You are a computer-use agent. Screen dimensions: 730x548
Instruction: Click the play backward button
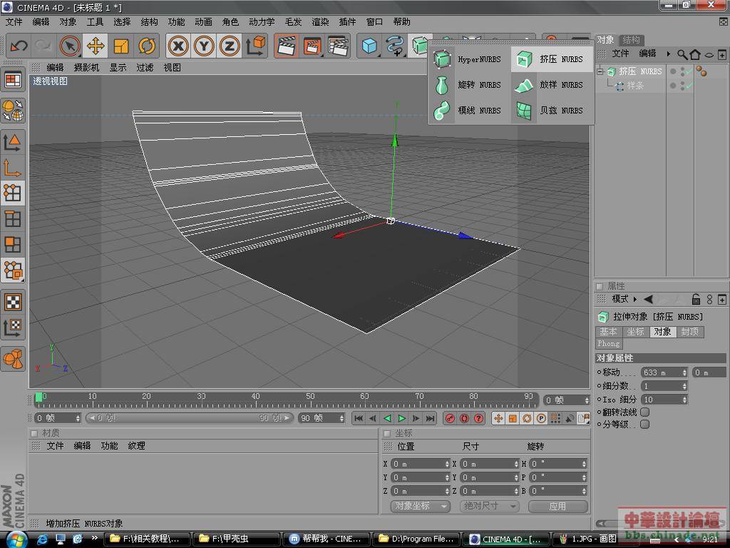tap(387, 418)
